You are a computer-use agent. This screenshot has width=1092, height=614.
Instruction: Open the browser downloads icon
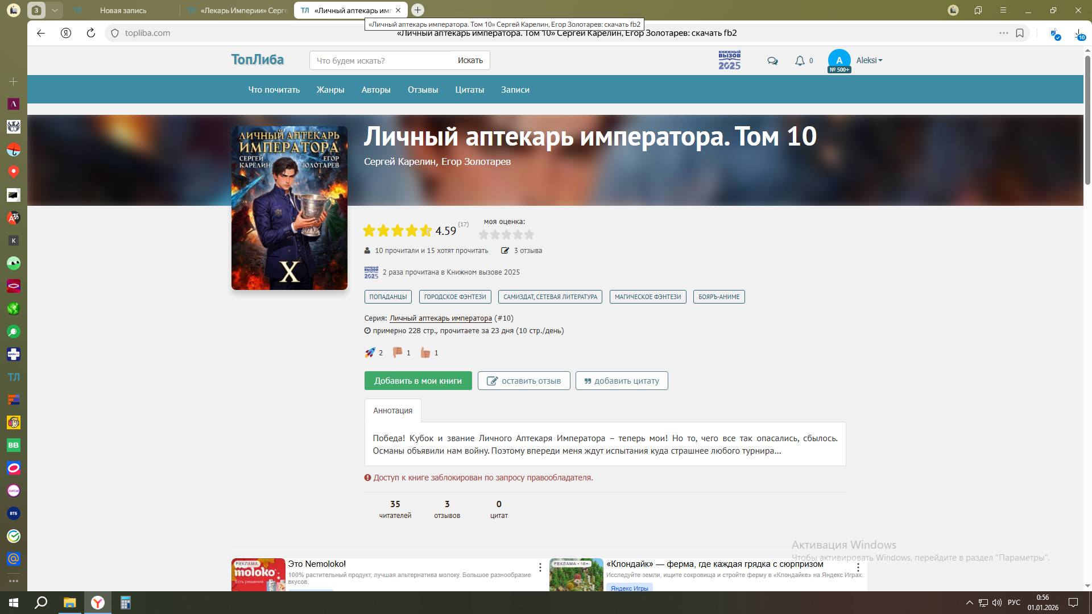pos(1079,33)
